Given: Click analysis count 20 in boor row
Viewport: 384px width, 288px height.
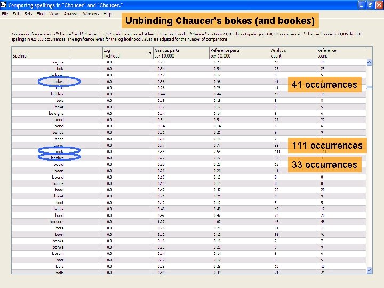Looking at the screenshot, I should tap(276, 190).
